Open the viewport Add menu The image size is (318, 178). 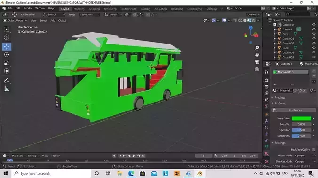[x=53, y=21]
